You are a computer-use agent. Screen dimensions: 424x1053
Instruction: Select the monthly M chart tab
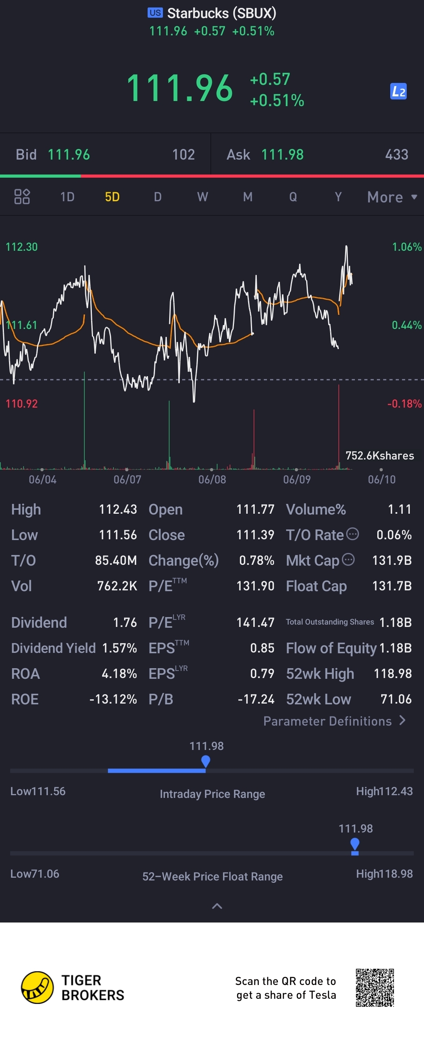(x=248, y=197)
